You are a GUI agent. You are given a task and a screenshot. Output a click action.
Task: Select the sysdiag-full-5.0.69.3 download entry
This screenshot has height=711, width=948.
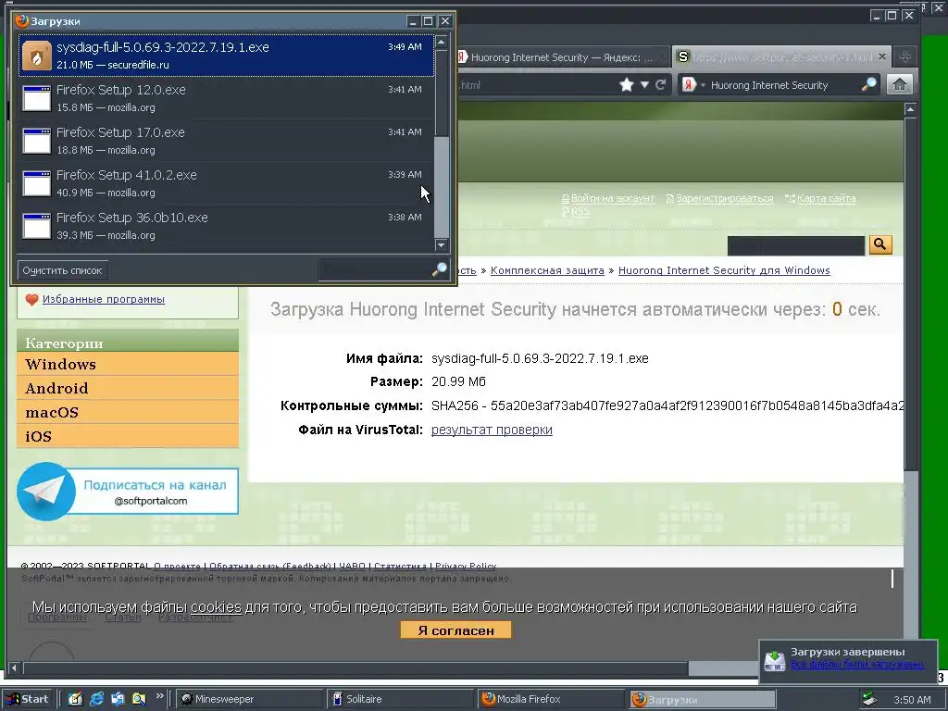pos(226,55)
